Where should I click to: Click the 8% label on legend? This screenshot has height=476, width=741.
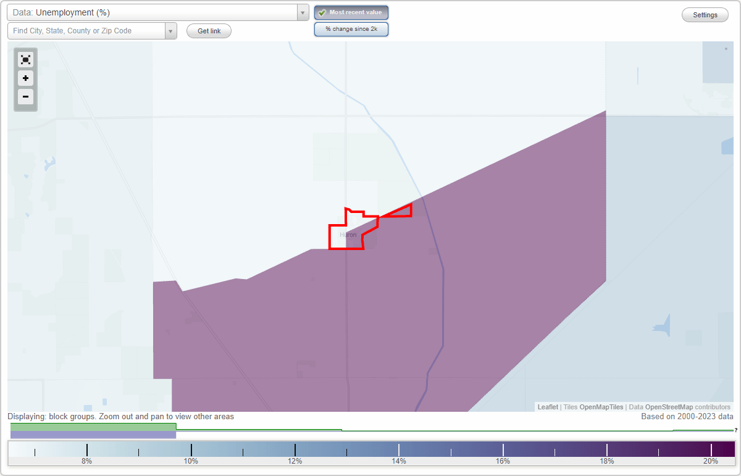pyautogui.click(x=86, y=461)
